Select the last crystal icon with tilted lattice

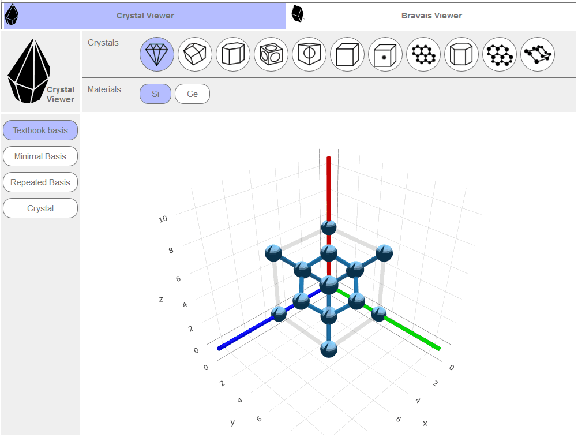(x=538, y=55)
